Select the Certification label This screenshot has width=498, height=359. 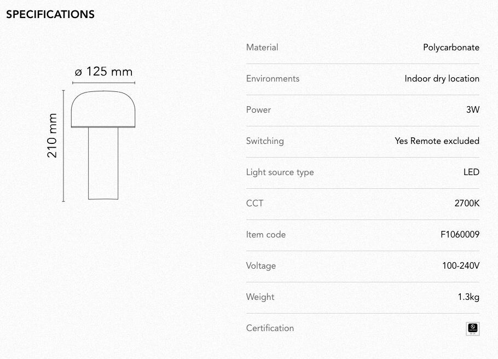[x=270, y=328]
